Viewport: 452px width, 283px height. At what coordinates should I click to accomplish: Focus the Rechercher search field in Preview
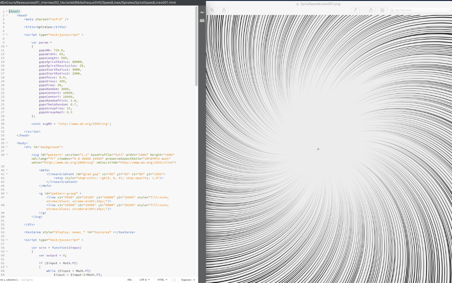tap(419, 10)
